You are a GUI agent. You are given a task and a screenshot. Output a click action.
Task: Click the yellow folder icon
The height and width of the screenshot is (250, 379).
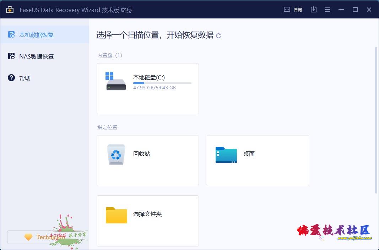tap(116, 215)
